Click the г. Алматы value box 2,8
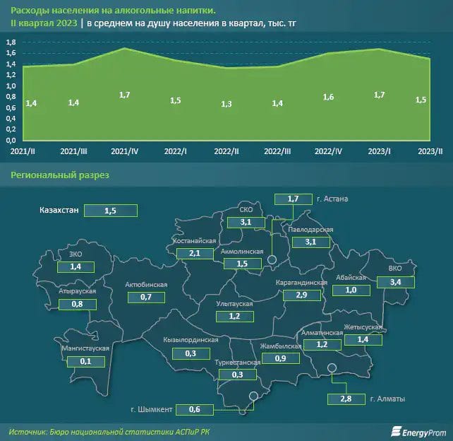453x441 pixels. coord(346,399)
